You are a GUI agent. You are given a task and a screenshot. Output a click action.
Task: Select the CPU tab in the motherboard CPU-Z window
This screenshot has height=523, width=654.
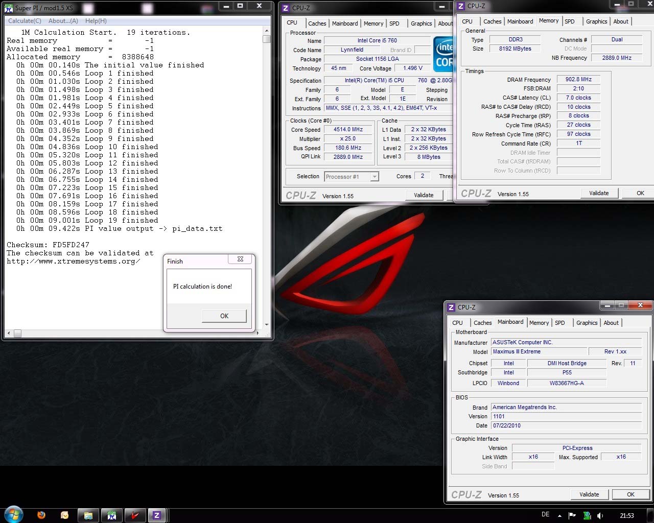[x=458, y=323]
